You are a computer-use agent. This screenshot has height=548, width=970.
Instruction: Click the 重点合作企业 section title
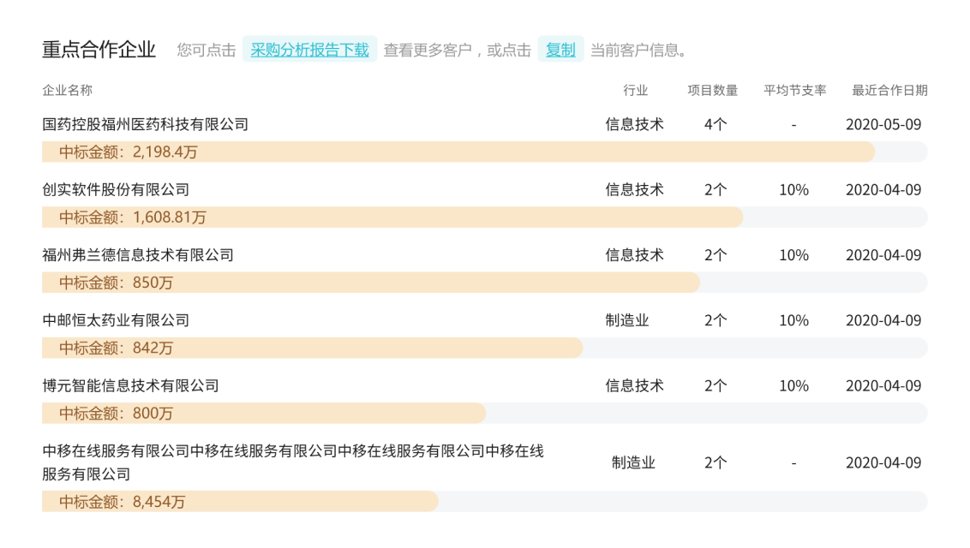coord(99,50)
